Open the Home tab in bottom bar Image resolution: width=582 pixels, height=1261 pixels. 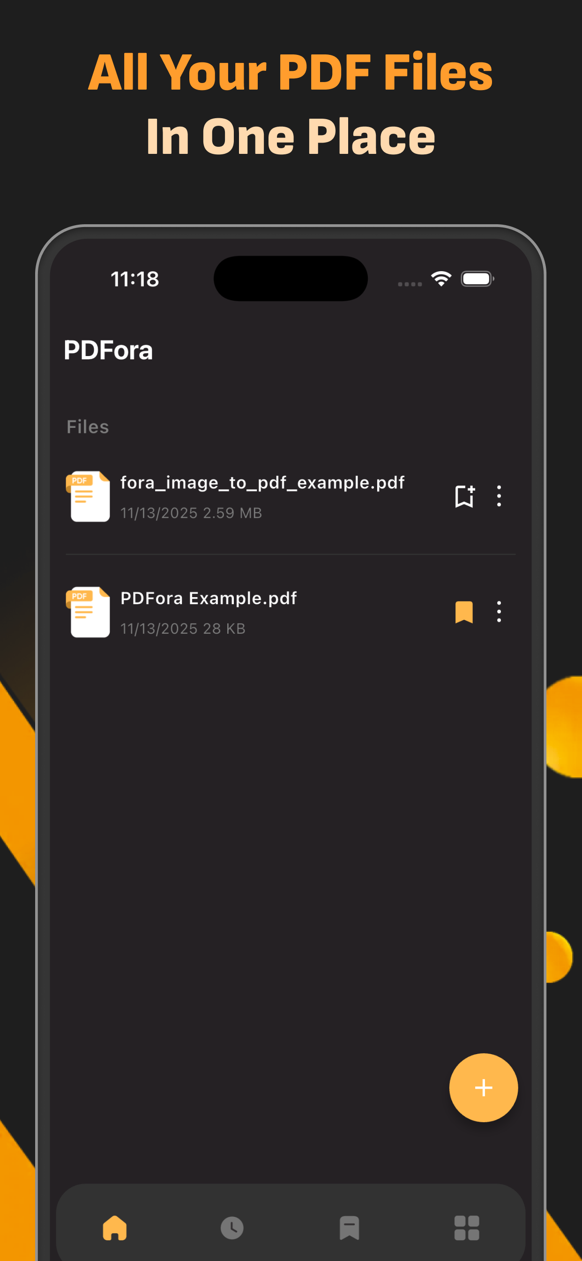pyautogui.click(x=114, y=1228)
